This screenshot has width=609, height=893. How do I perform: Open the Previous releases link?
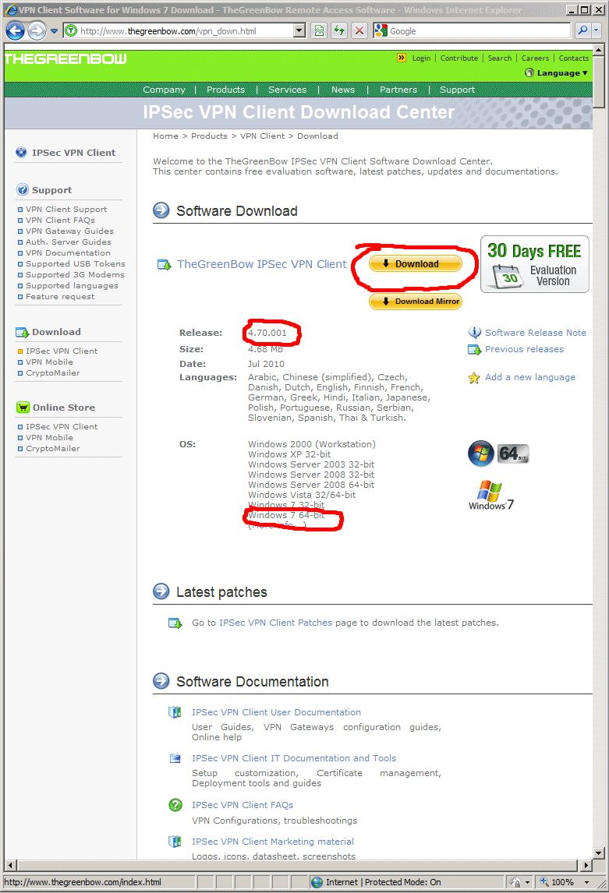pyautogui.click(x=524, y=349)
